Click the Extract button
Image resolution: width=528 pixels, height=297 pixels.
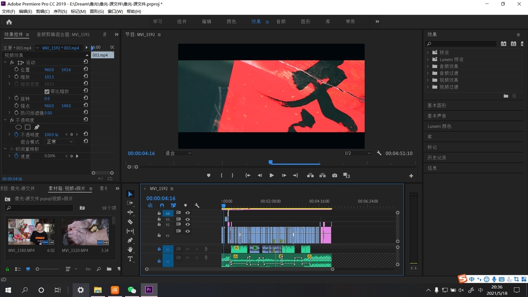pyautogui.click(x=323, y=175)
